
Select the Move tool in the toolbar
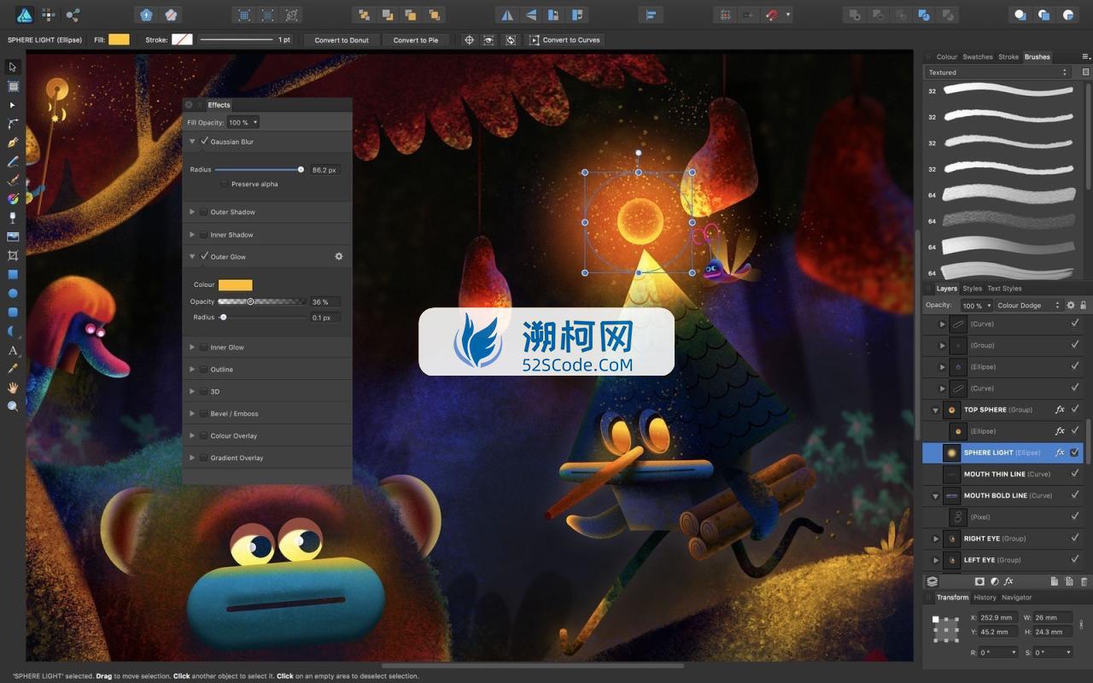(x=13, y=67)
